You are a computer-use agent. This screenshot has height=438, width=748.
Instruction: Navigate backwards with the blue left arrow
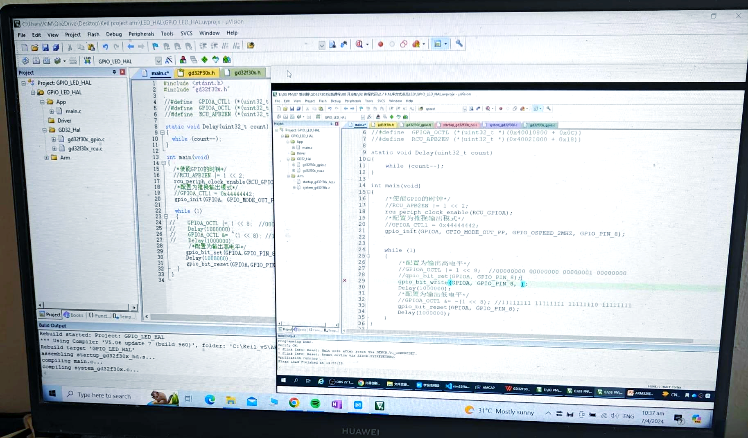(x=131, y=47)
